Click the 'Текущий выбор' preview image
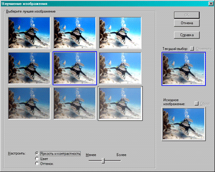 183,69
